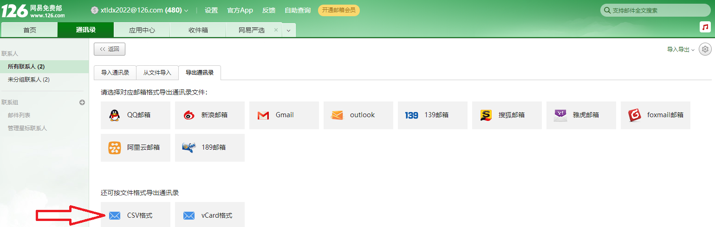
Task: Export contacts in 139邮箱 format
Action: click(433, 115)
